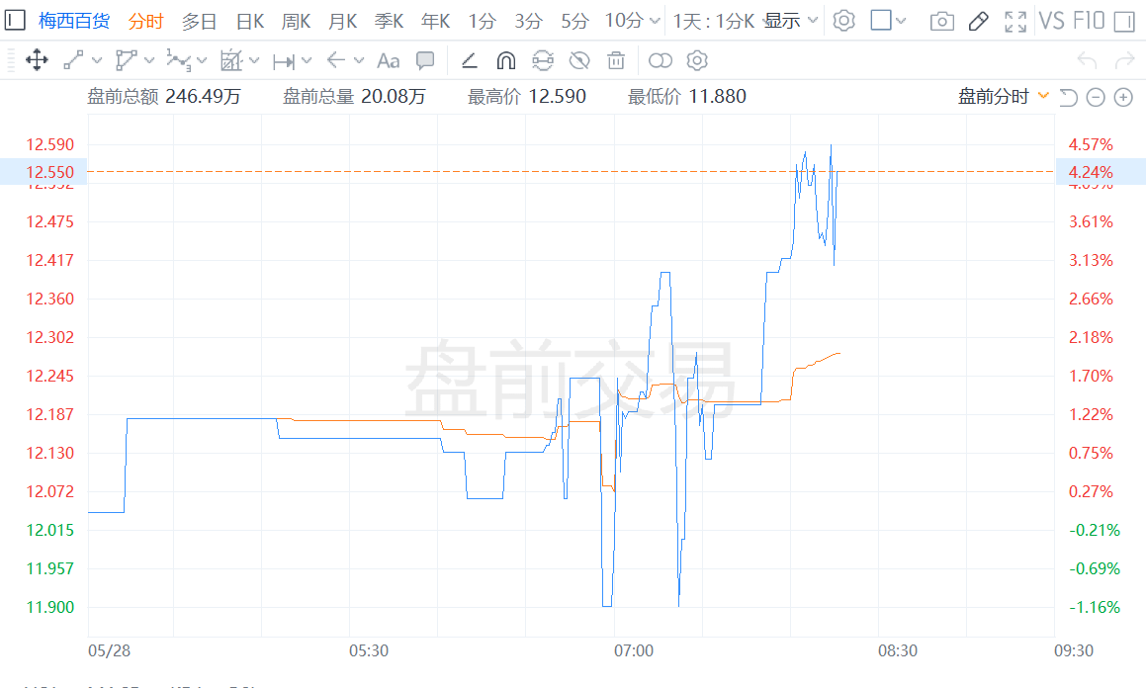Select the 1分 interval
Screen dimensions: 1146x688
(482, 21)
